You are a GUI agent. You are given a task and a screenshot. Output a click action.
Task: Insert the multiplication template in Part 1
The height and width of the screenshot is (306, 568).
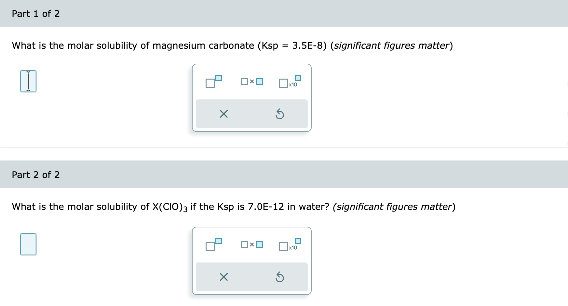point(252,81)
